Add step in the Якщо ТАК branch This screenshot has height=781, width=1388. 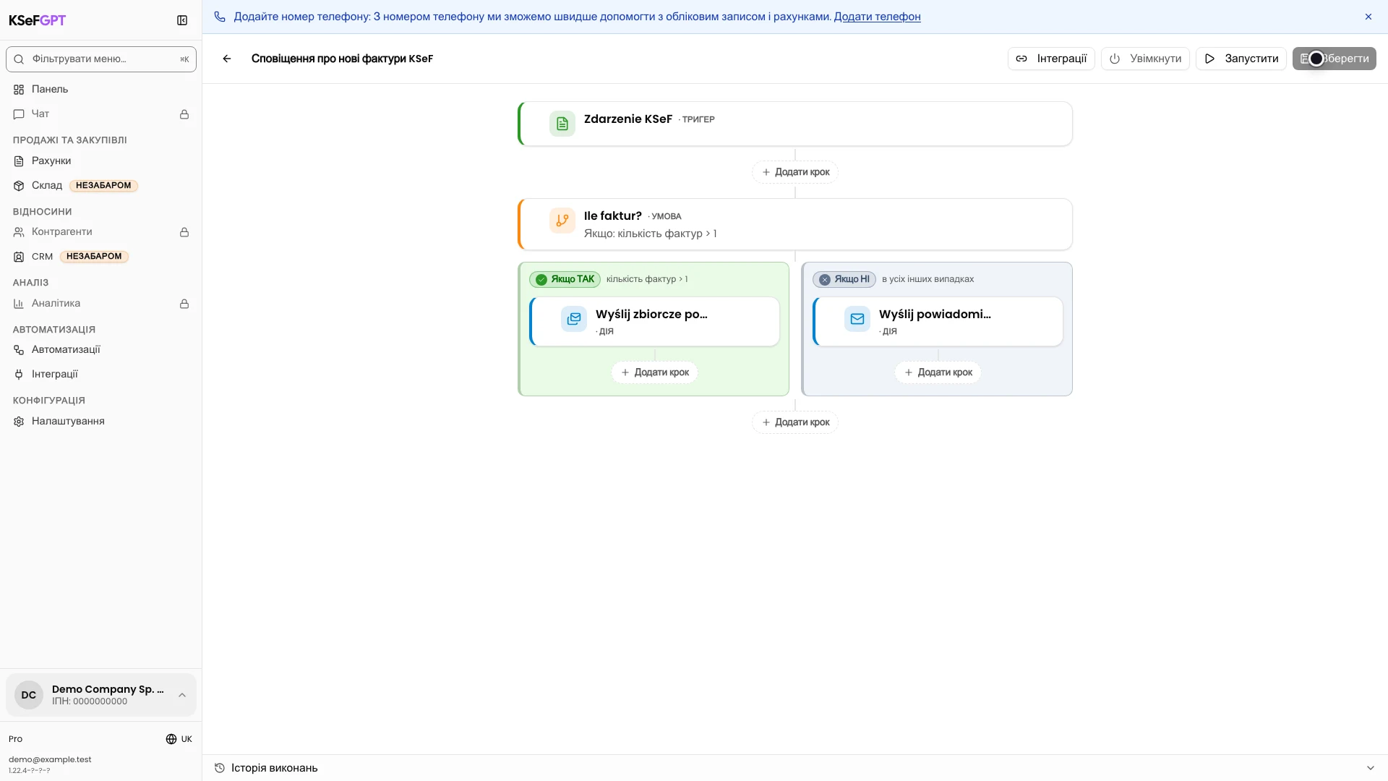pos(654,372)
